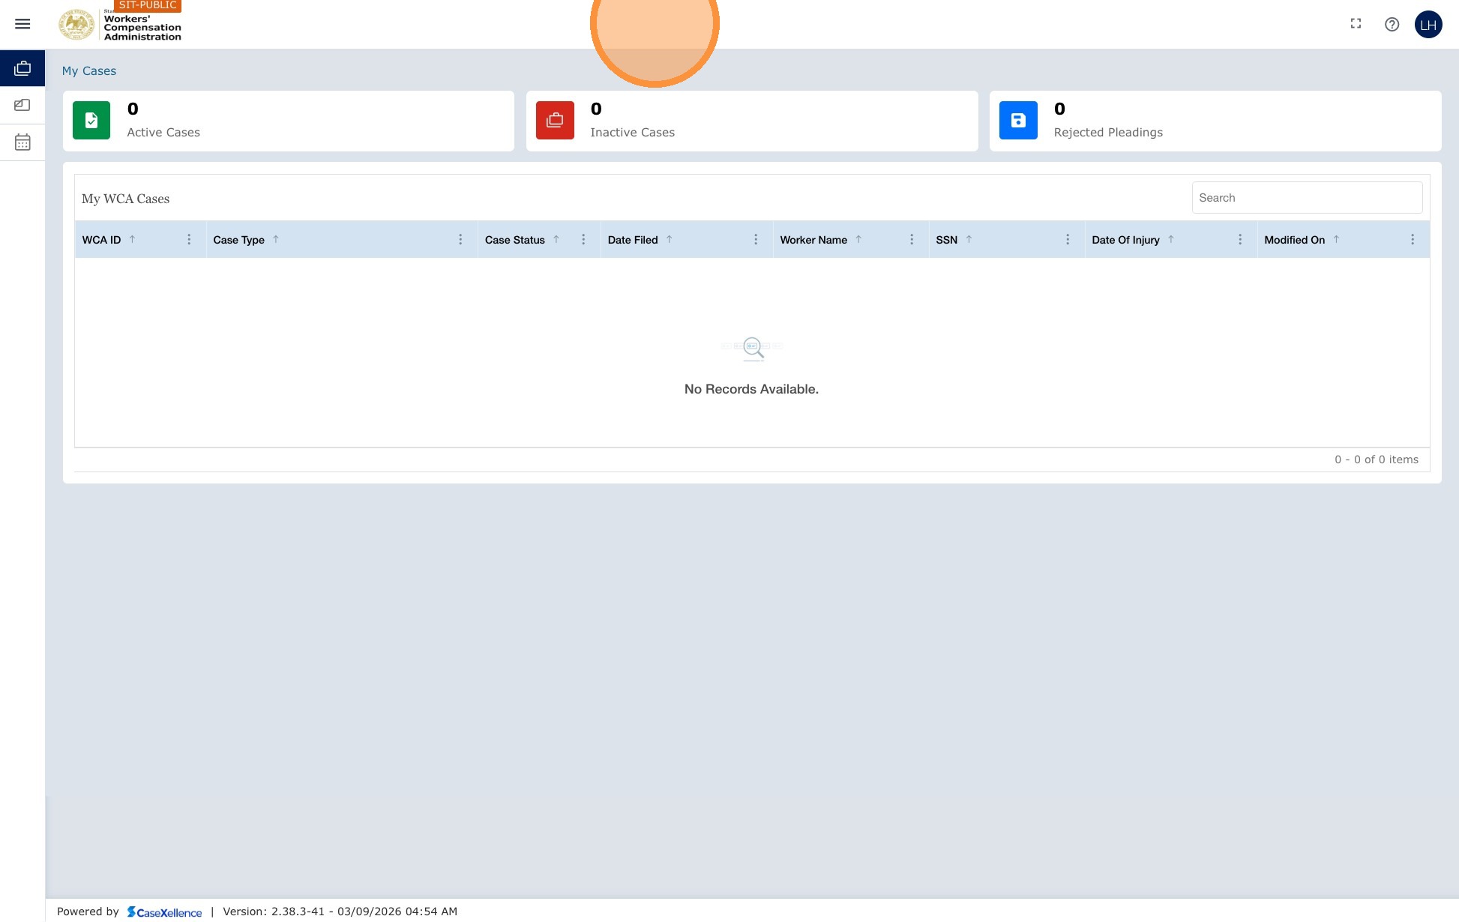This screenshot has width=1459, height=922.
Task: Open the calendar sidebar icon
Action: (x=22, y=142)
